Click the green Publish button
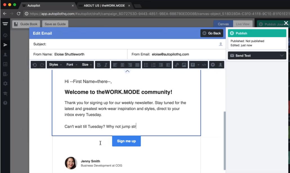Viewport: 290px width, 173px height. [x=257, y=33]
